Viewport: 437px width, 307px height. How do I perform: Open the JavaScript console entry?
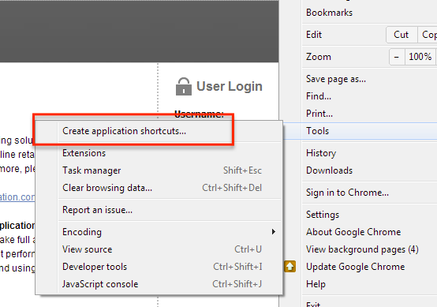pos(159,284)
